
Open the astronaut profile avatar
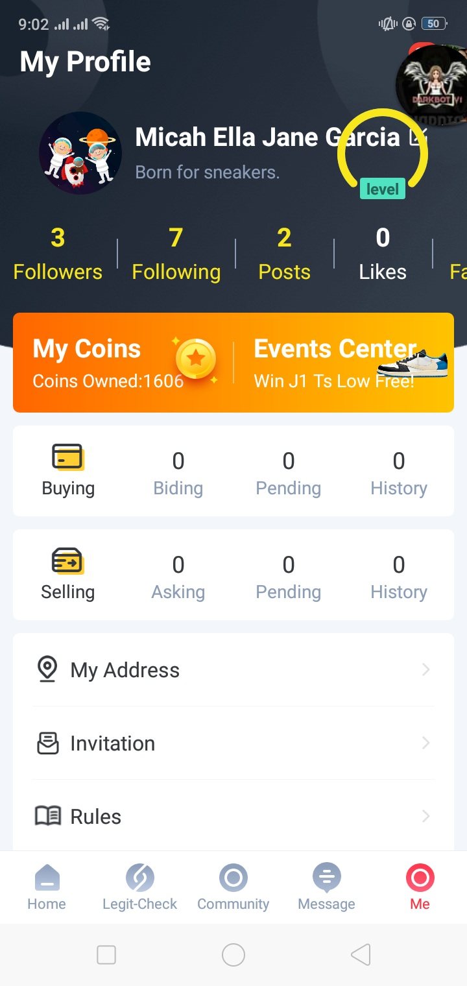[80, 153]
